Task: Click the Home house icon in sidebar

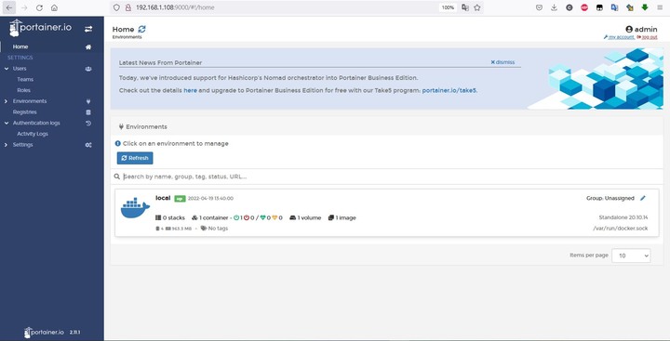Action: (x=88, y=47)
